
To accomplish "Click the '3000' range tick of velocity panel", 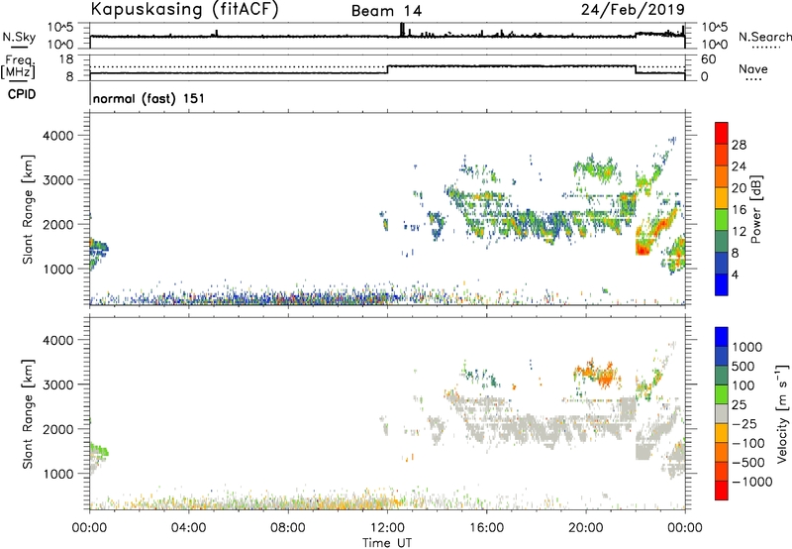I will (x=58, y=384).
